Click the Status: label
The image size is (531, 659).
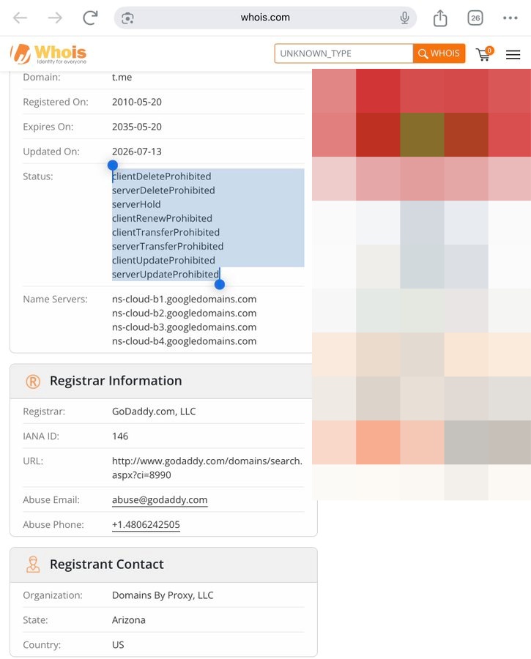click(38, 176)
